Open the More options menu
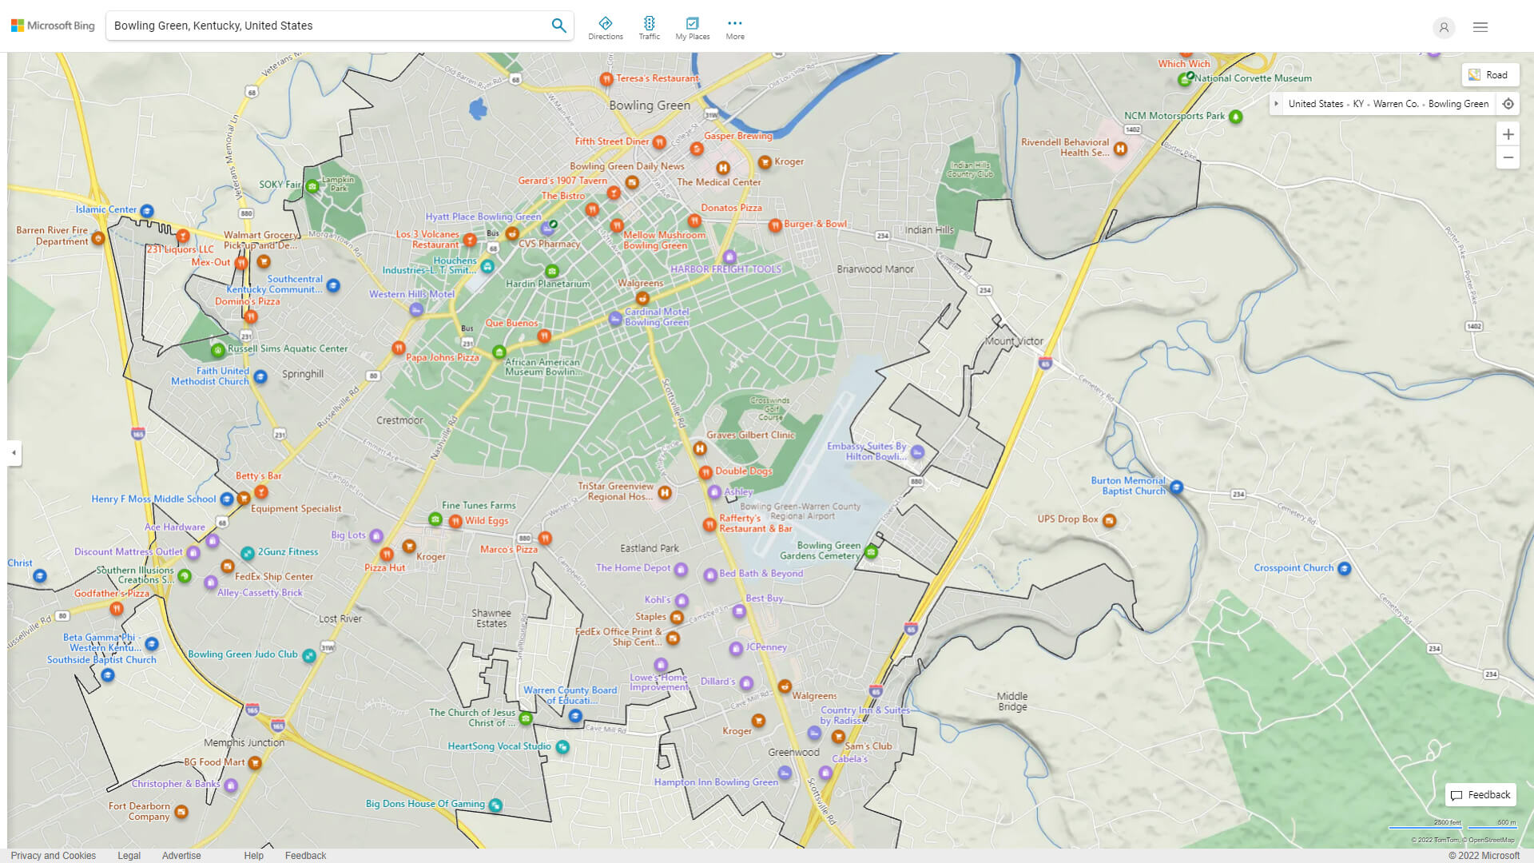The height and width of the screenshot is (863, 1534). (x=734, y=26)
